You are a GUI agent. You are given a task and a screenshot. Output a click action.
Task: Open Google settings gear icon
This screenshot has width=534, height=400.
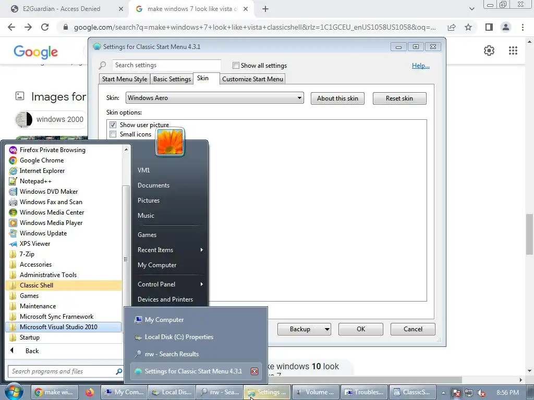[x=489, y=51]
